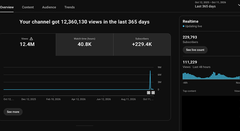Click the 12,360,130 views headline text
The width and height of the screenshot is (240, 131).
click(x=85, y=22)
